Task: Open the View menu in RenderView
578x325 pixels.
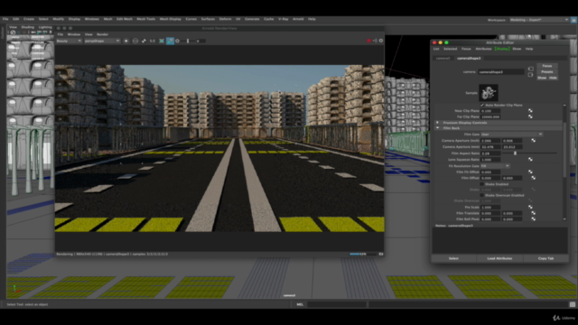Action: (89, 34)
